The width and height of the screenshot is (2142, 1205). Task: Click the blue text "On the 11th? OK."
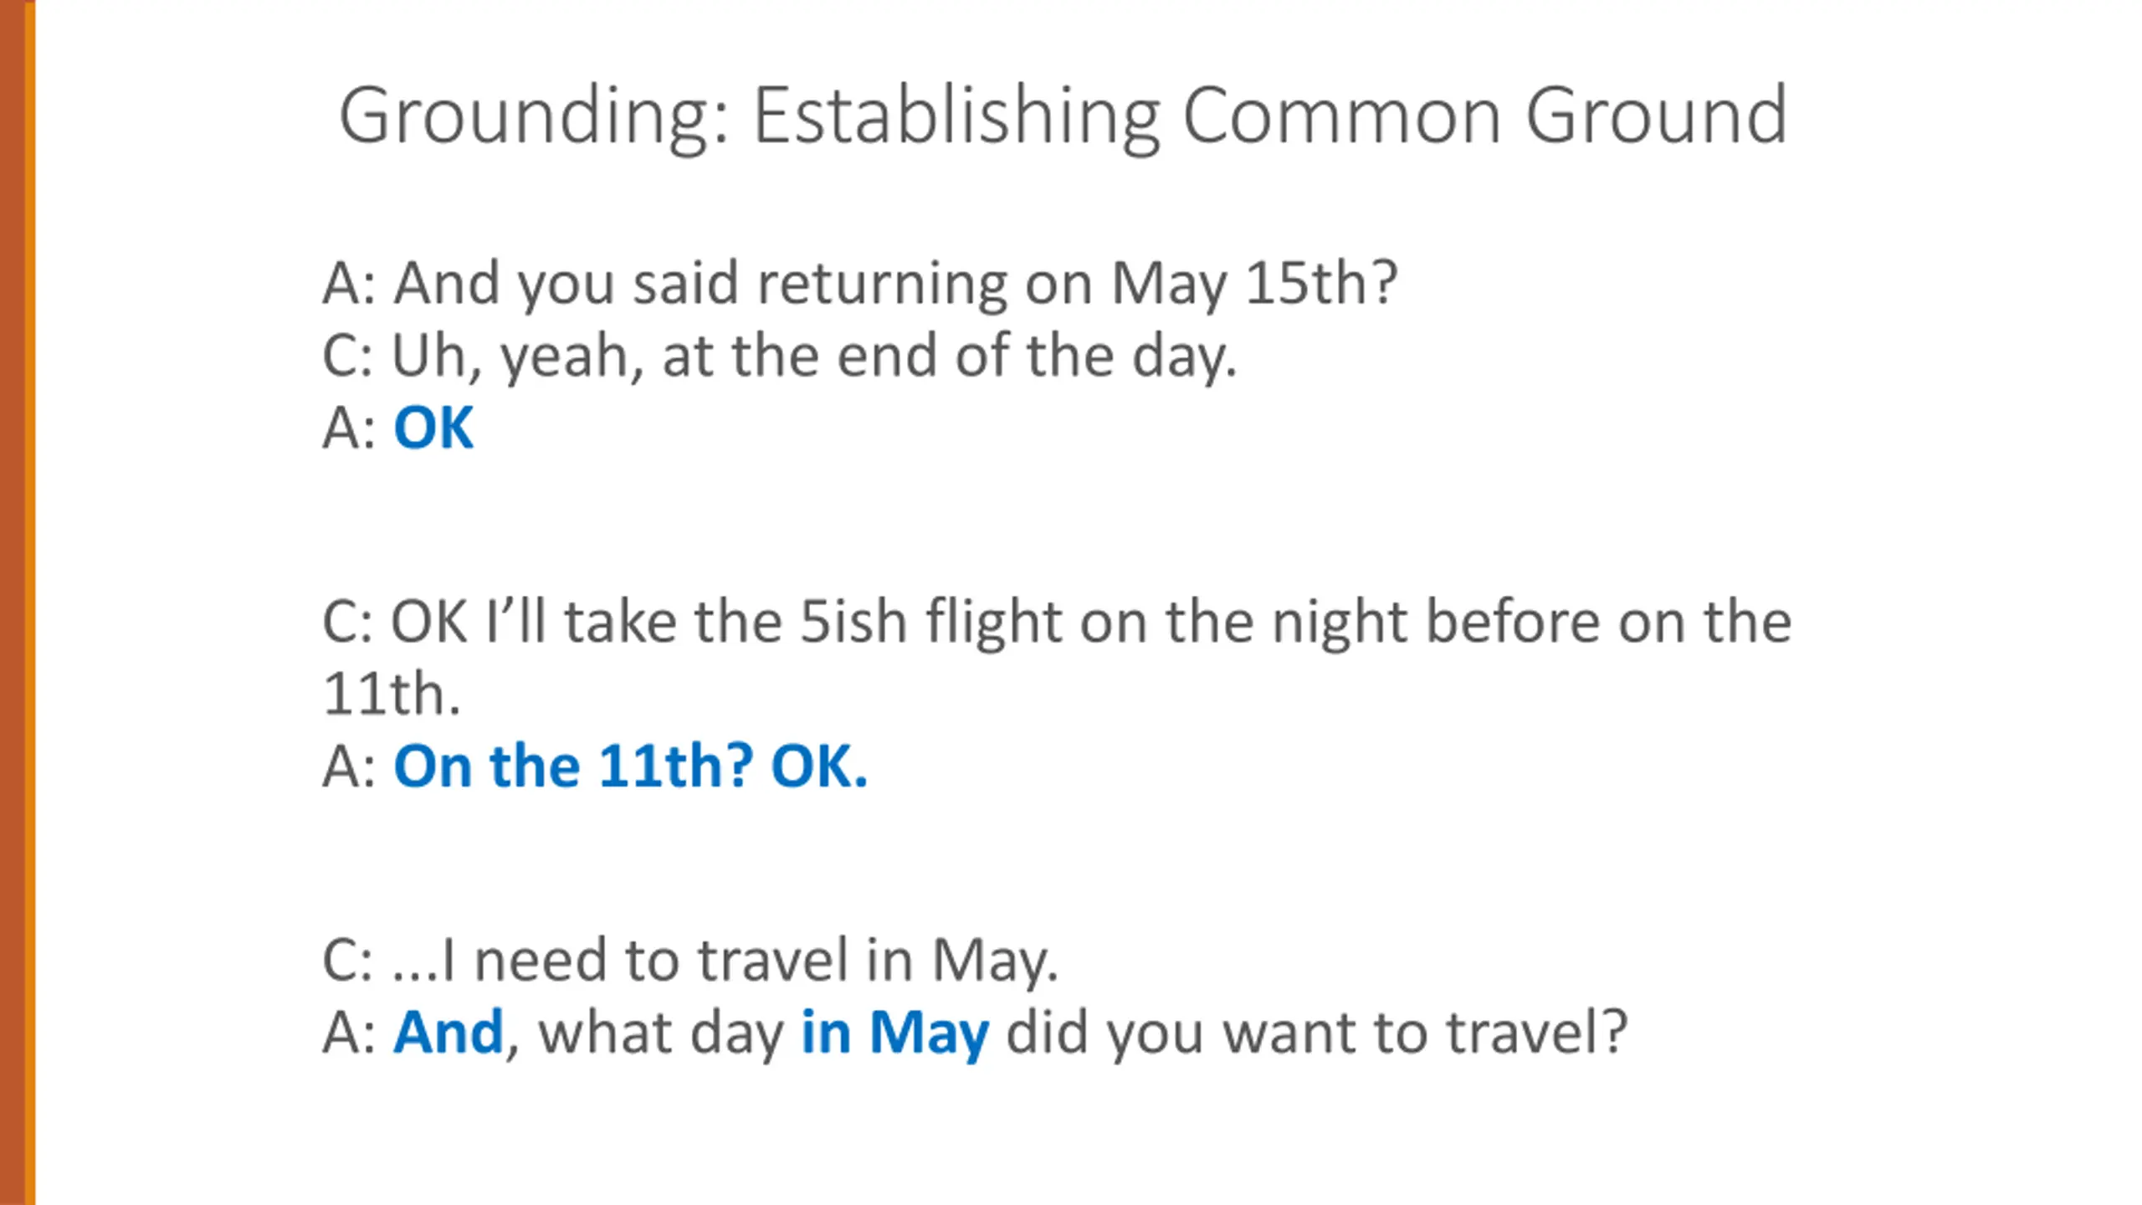click(x=630, y=766)
